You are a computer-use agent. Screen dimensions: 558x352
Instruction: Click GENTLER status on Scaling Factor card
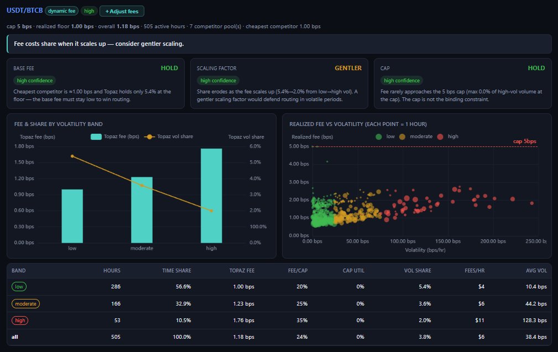point(348,68)
